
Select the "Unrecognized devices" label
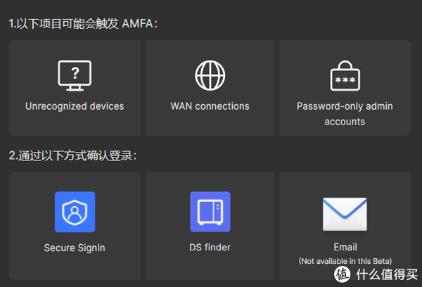coord(75,106)
